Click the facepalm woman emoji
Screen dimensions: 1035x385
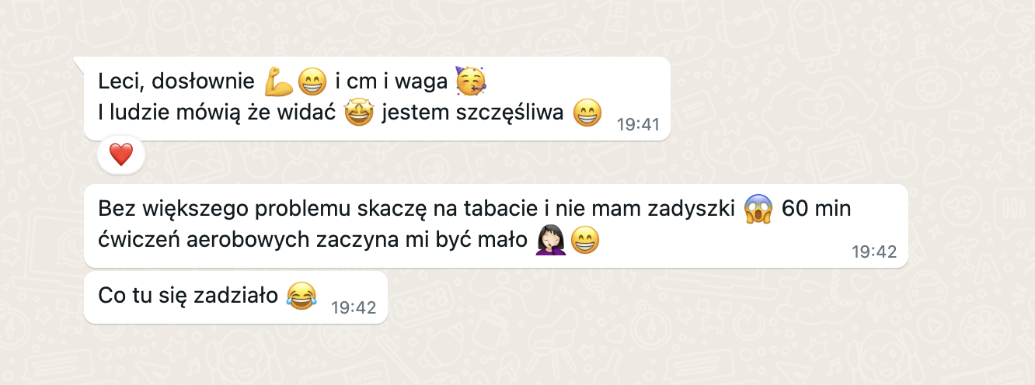tap(549, 241)
